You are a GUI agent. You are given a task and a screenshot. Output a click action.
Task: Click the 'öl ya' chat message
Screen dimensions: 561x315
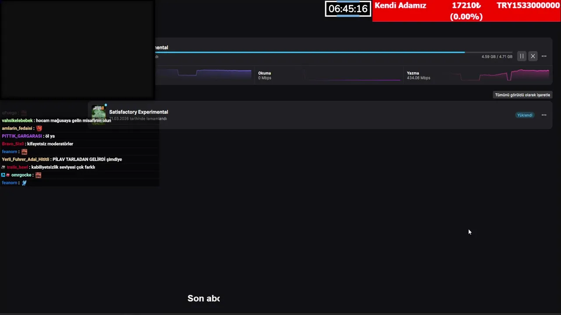coord(50,136)
